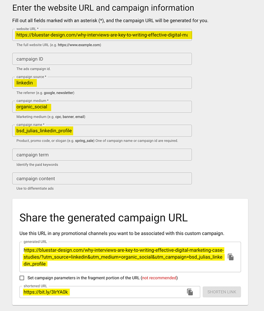264x311 pixels.
Task: Click the "The ads campaign id." helper text
Action: 34,69
